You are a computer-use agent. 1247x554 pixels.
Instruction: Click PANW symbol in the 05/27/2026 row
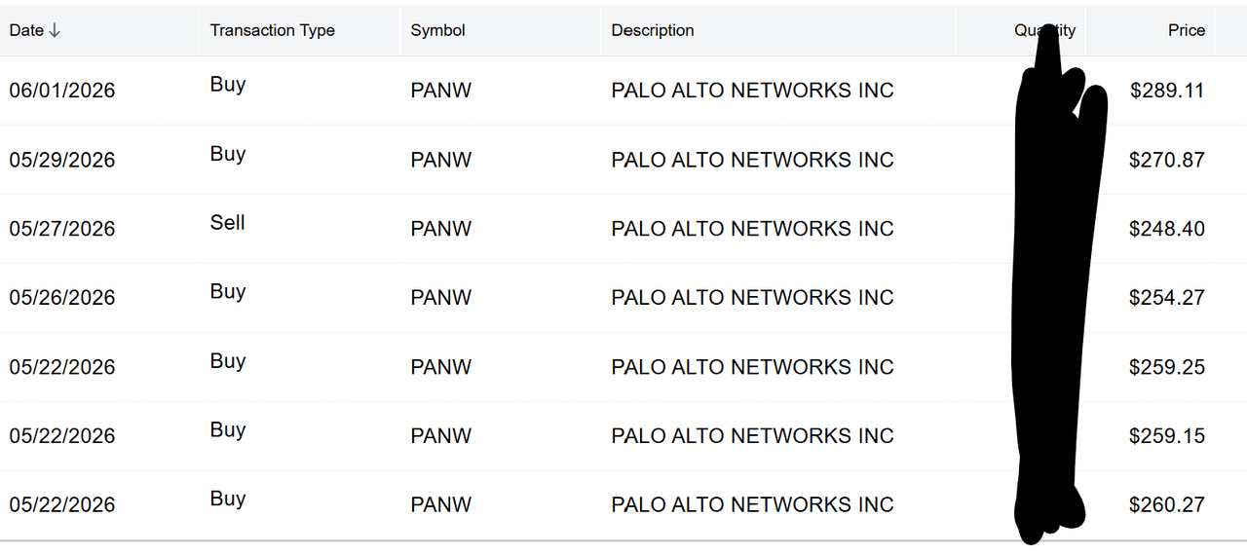(441, 229)
